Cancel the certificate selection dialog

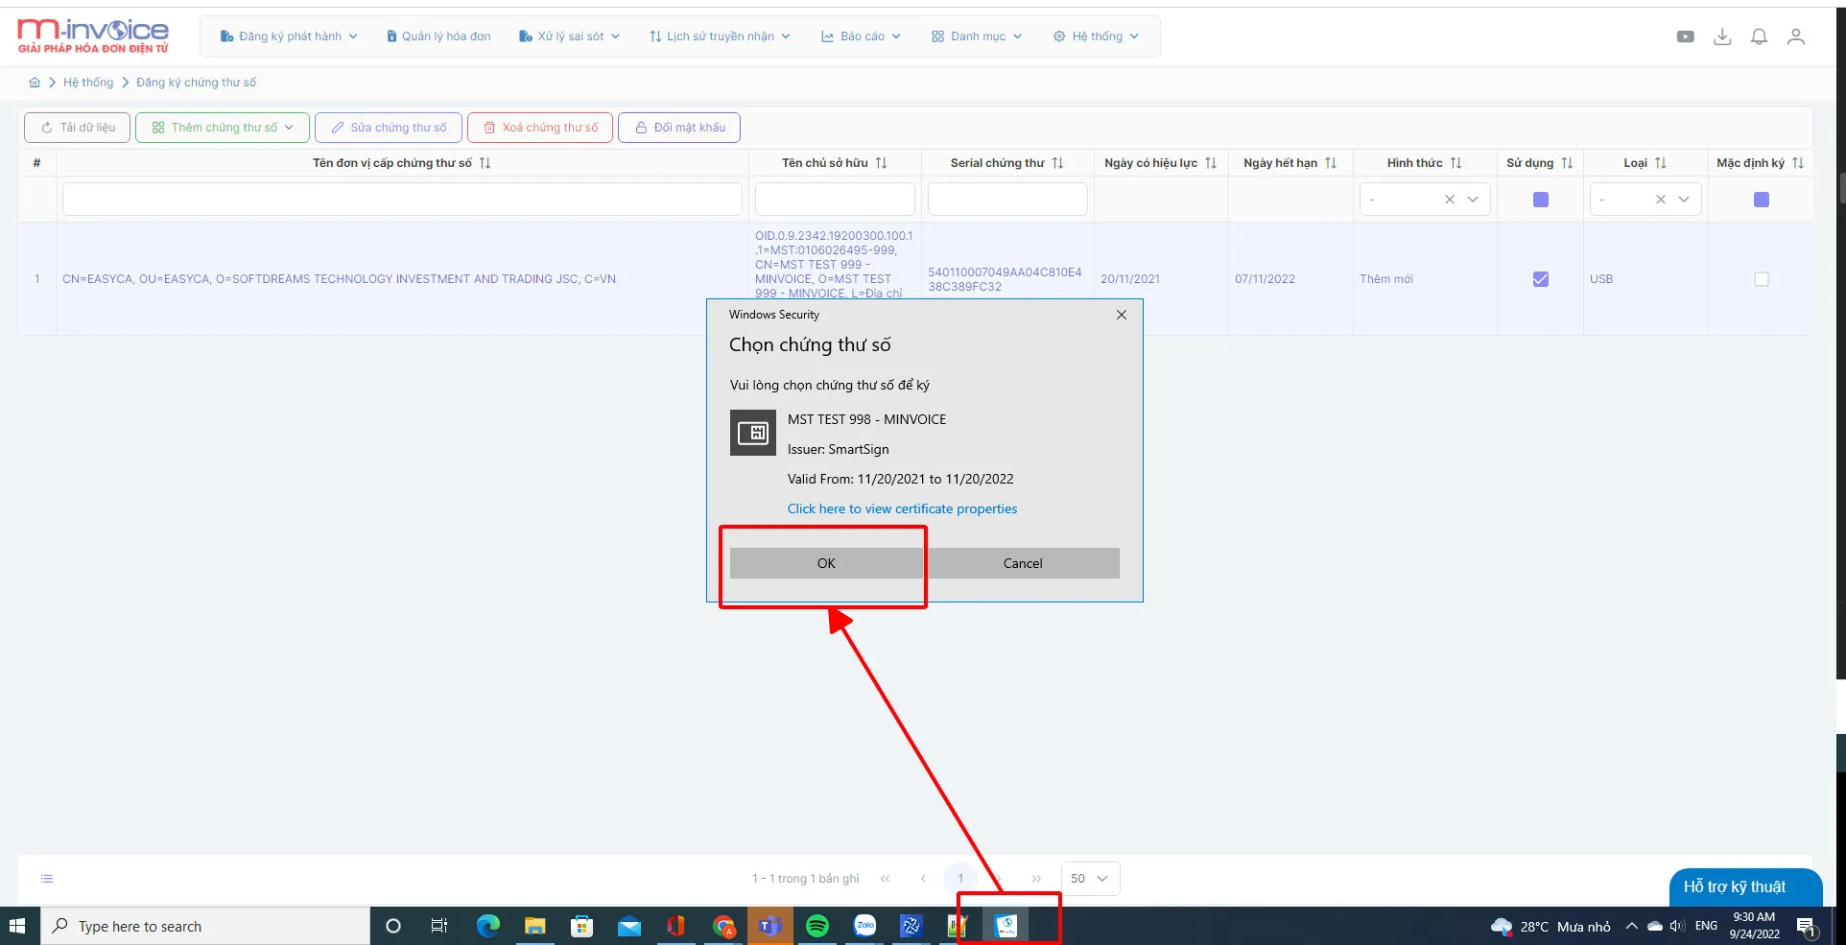click(x=1023, y=563)
